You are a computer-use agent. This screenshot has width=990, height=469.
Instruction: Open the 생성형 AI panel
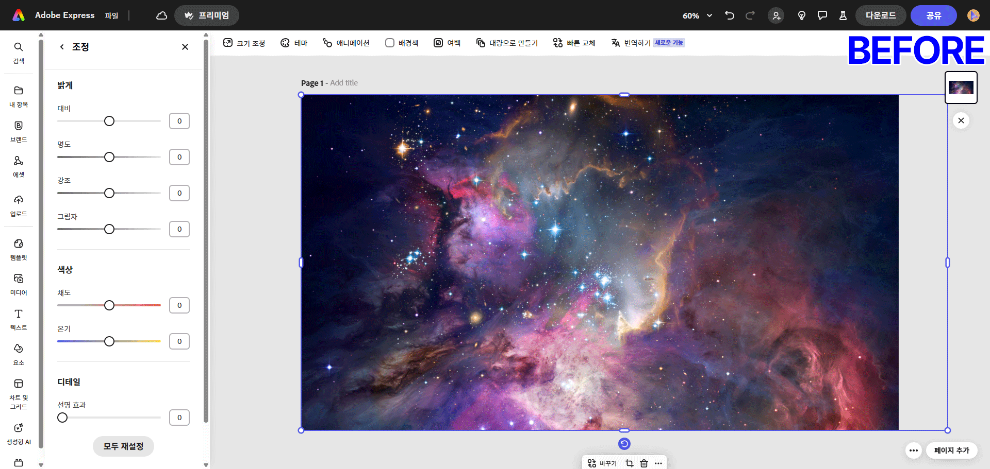[19, 433]
